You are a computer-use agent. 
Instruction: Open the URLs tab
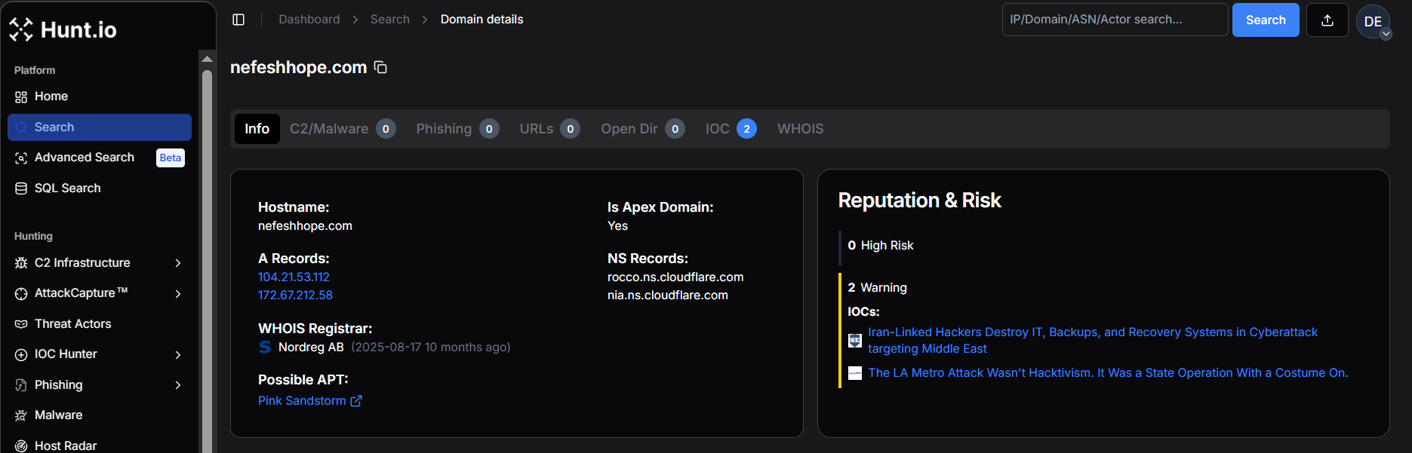click(549, 129)
